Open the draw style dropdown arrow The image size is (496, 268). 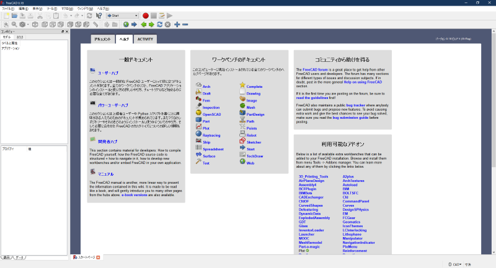(x=28, y=25)
